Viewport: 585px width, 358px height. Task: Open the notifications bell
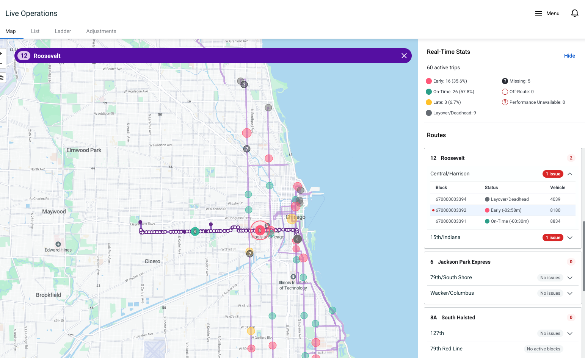[x=574, y=13]
